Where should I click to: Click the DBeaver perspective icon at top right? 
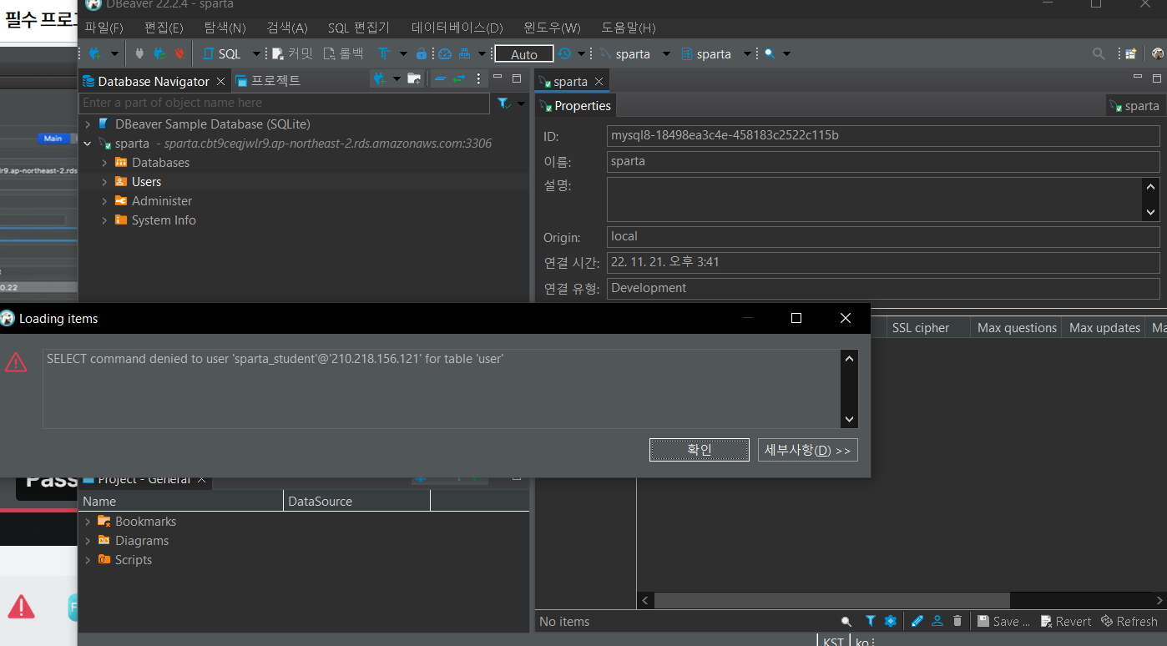(x=1157, y=53)
